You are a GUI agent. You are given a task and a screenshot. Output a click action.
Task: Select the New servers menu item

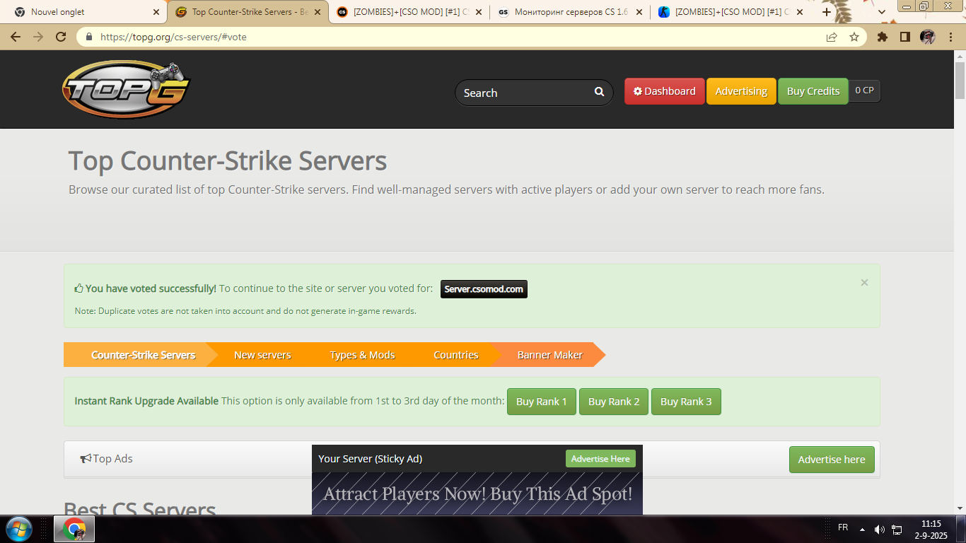(262, 355)
